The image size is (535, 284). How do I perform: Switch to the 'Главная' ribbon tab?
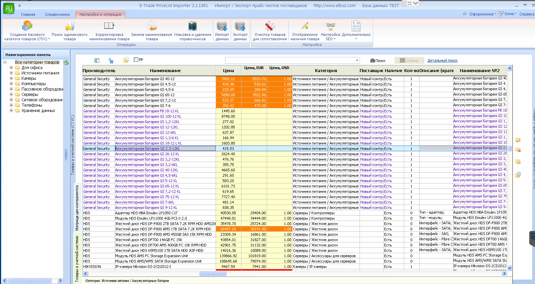pos(28,14)
